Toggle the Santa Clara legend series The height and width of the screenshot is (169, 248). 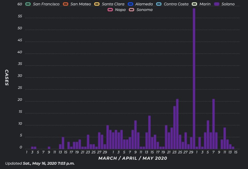pyautogui.click(x=109, y=4)
